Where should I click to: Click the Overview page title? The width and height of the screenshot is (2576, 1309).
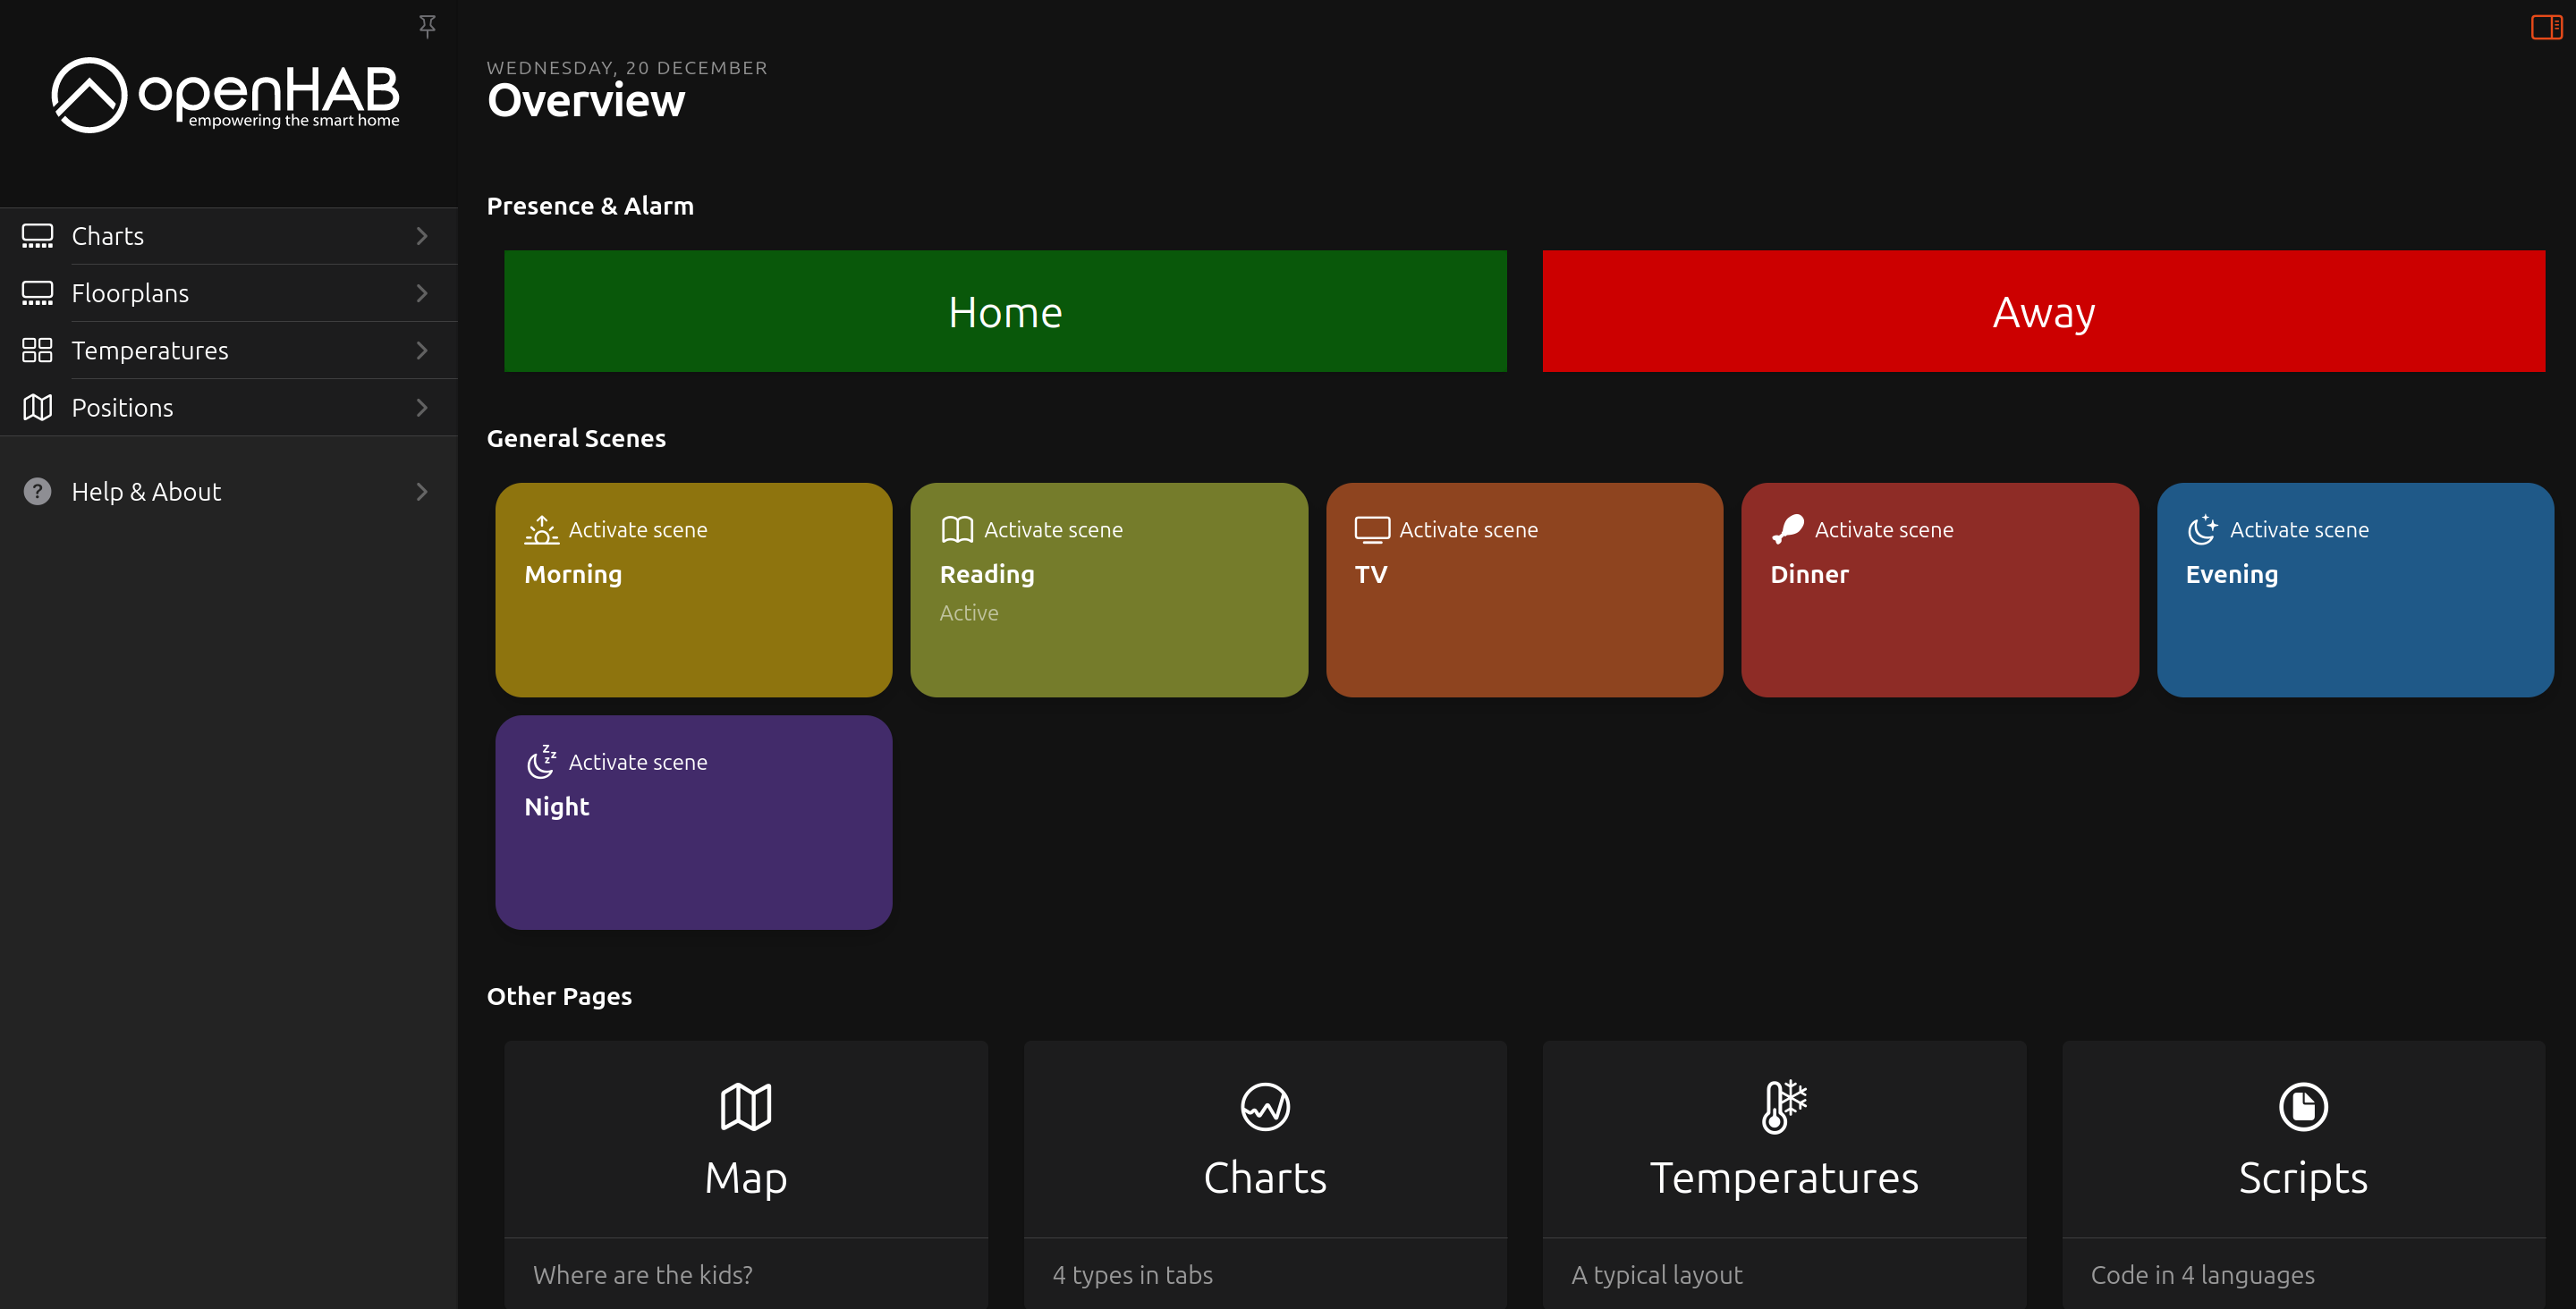(586, 100)
